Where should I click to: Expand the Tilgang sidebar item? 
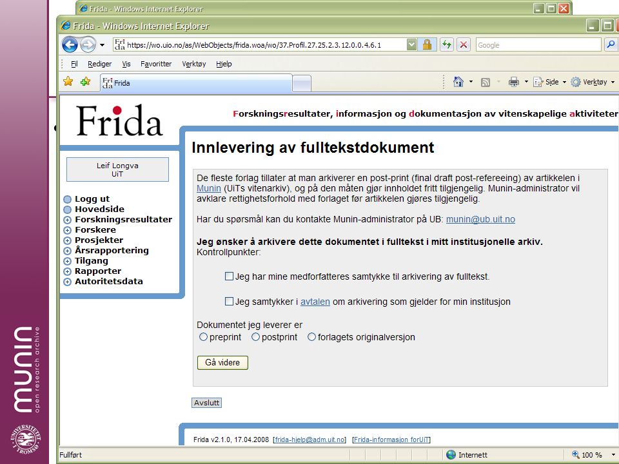pos(68,261)
